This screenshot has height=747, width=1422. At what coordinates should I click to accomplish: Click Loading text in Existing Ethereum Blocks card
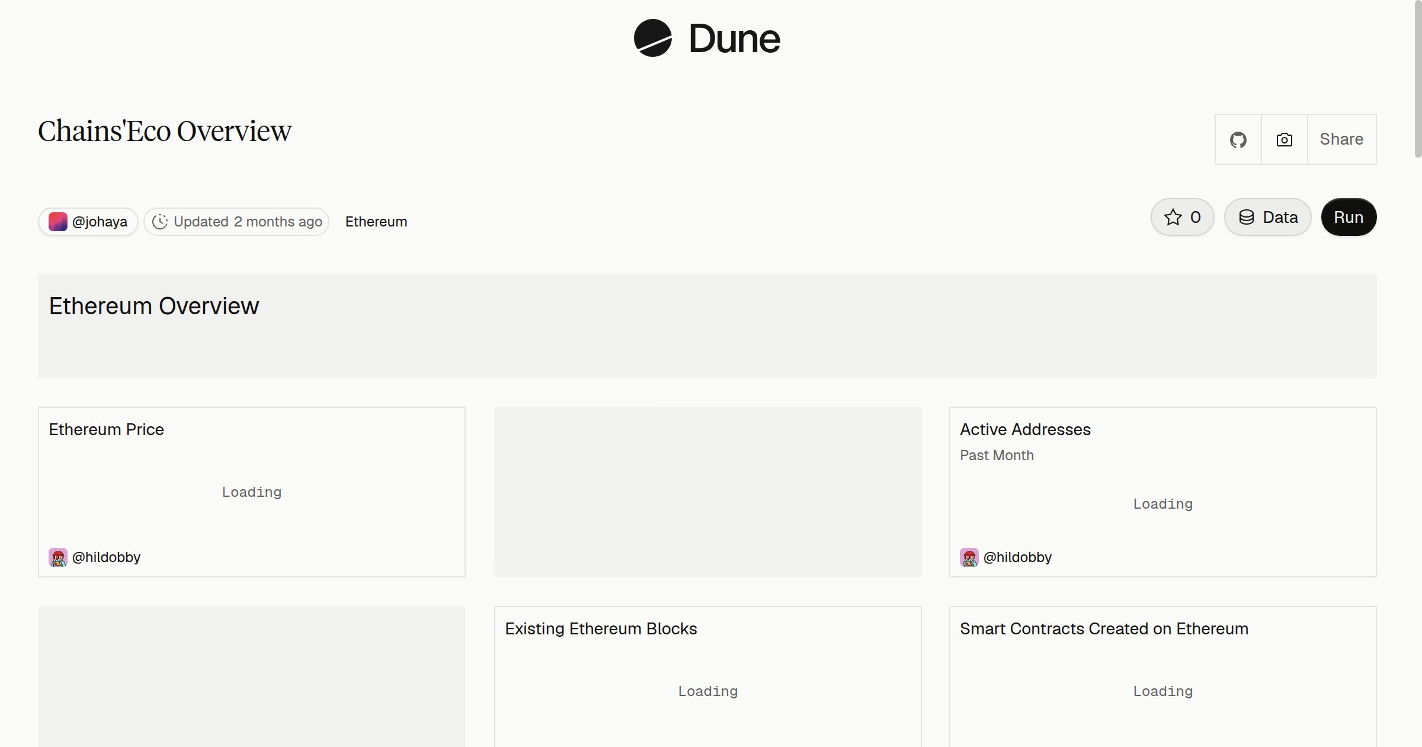pos(708,691)
